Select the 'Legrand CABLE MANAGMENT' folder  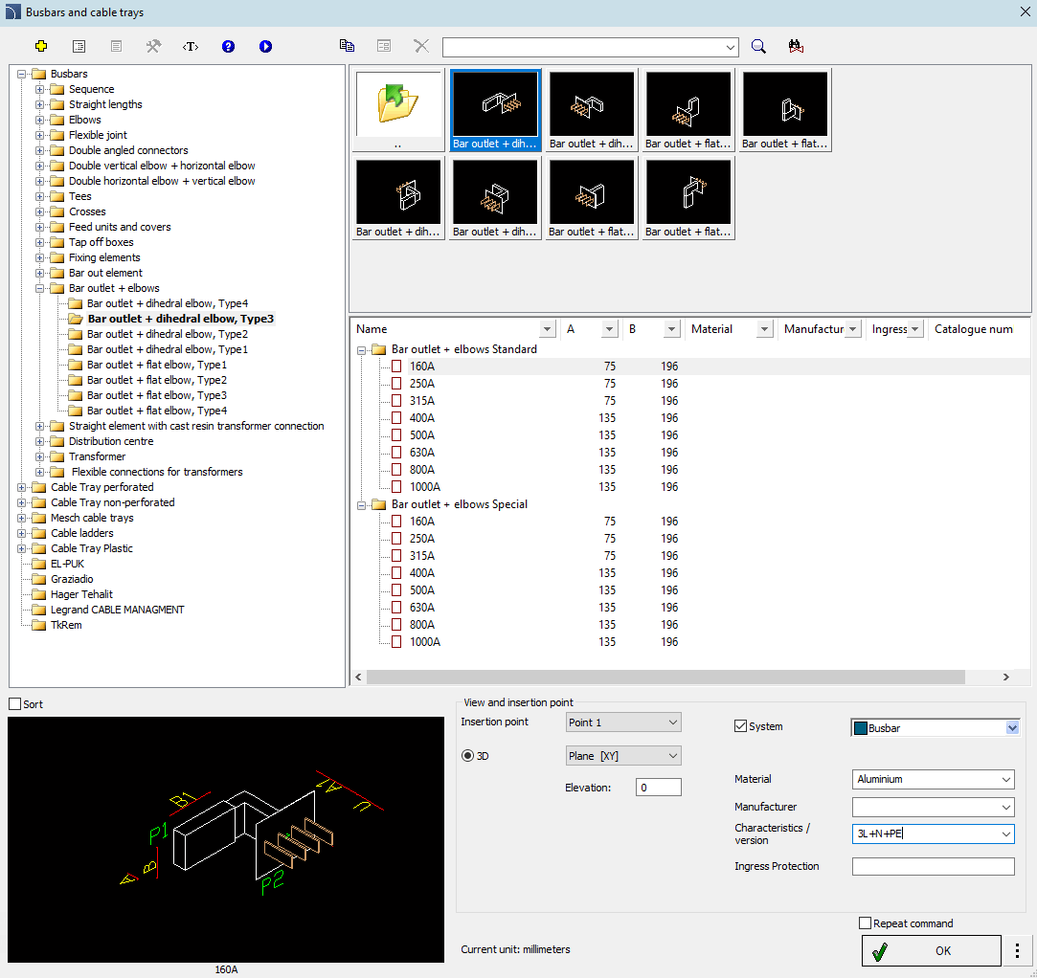pos(118,610)
